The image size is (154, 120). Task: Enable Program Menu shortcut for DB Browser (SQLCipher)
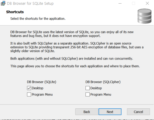click(x=88, y=95)
